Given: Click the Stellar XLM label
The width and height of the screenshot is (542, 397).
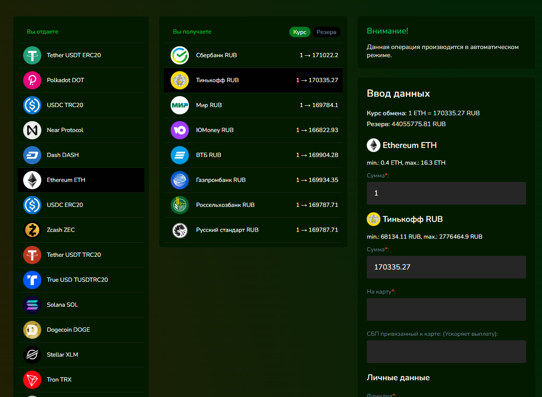Looking at the screenshot, I should (62, 354).
